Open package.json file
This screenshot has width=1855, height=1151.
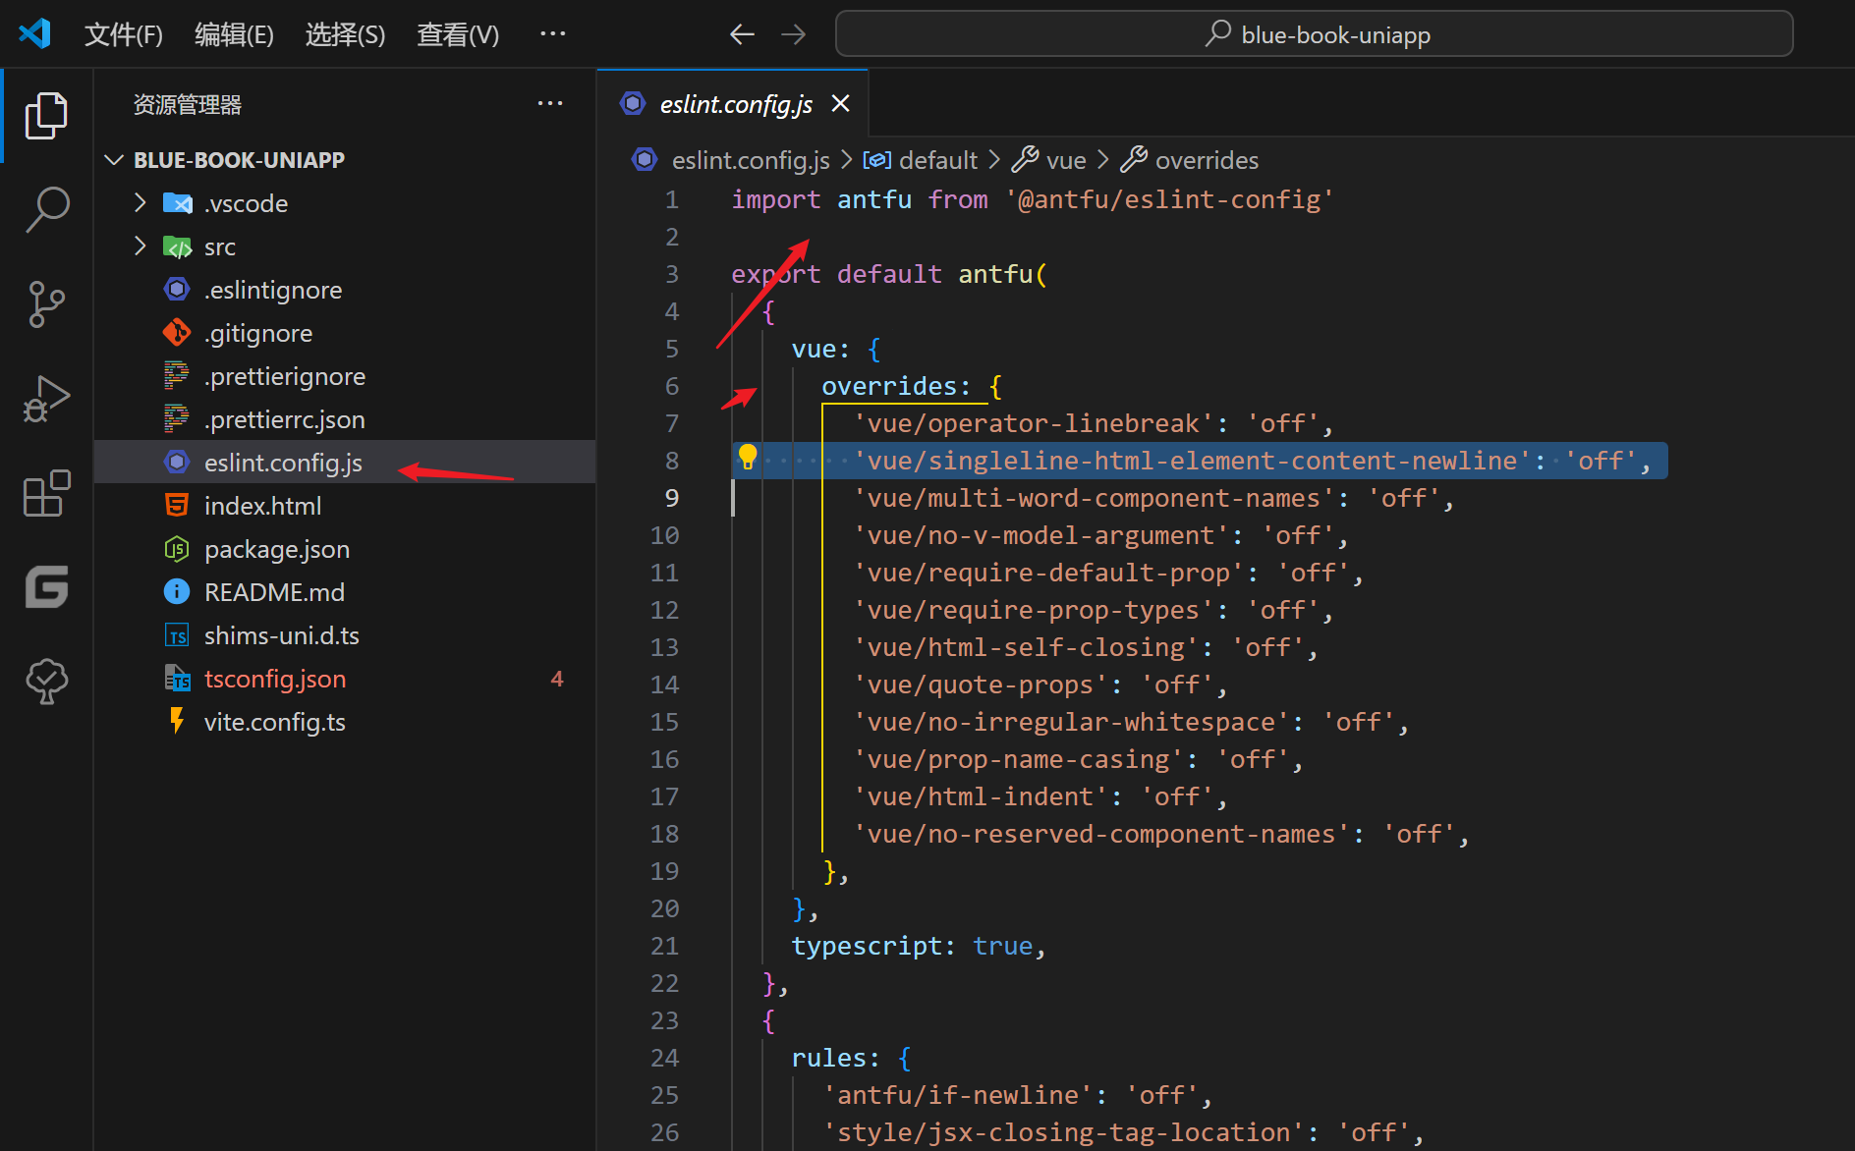(345, 549)
